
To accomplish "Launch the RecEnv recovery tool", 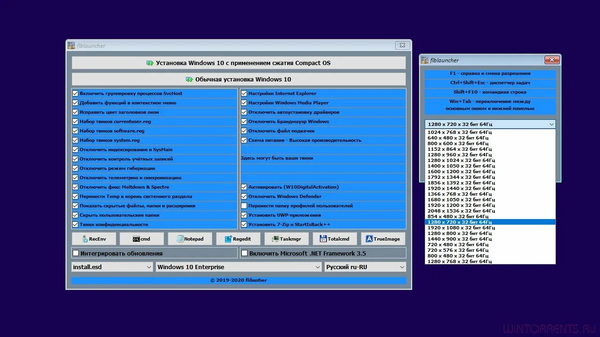I will point(94,239).
